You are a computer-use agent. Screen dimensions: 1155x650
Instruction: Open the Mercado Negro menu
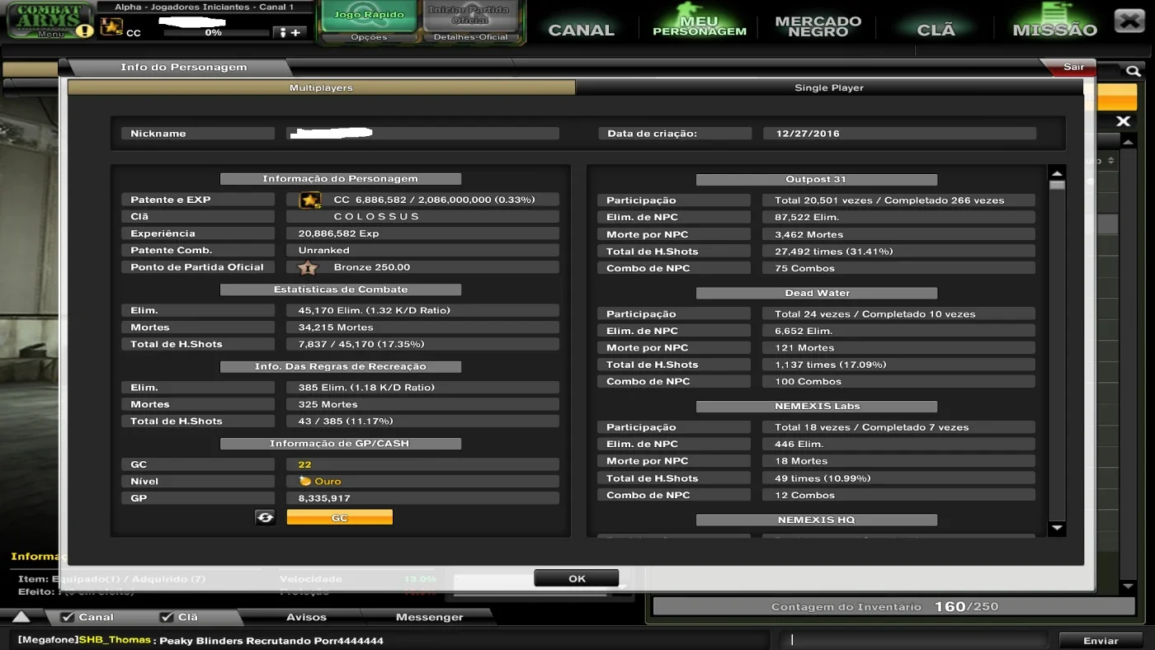(818, 26)
